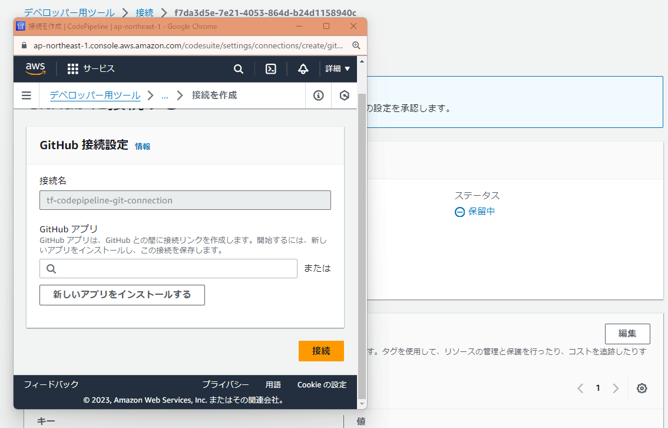
Task: Expand the collapsed breadcrumb ellipsis
Action: [x=165, y=96]
